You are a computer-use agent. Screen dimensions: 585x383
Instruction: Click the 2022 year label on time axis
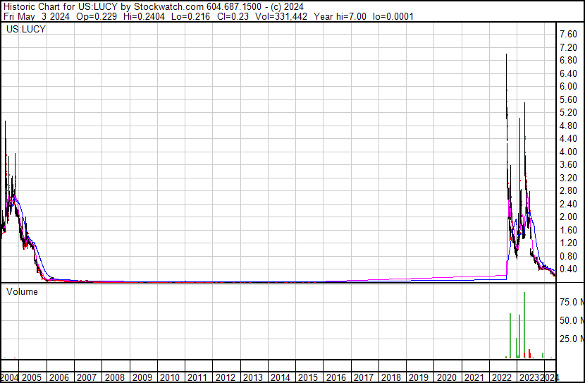(x=502, y=377)
